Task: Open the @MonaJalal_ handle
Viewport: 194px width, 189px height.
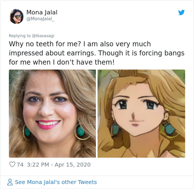Action: click(40, 19)
